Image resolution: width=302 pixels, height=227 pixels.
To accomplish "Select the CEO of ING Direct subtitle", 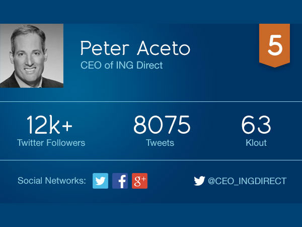I will [121, 65].
